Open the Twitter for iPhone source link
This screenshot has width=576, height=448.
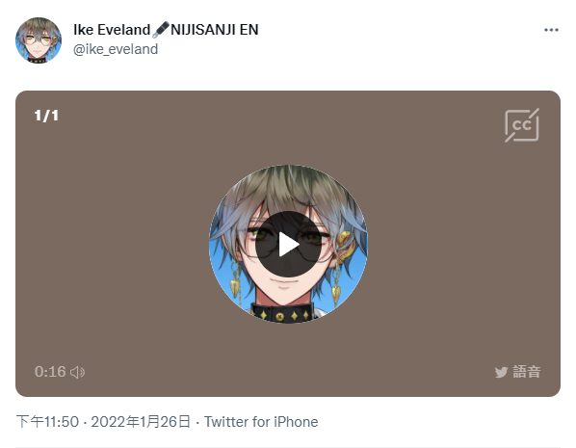(261, 422)
